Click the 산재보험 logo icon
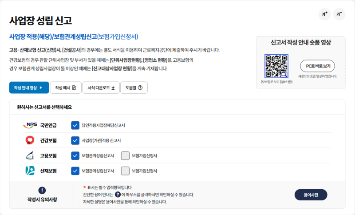This screenshot has width=355, height=215. (30, 171)
